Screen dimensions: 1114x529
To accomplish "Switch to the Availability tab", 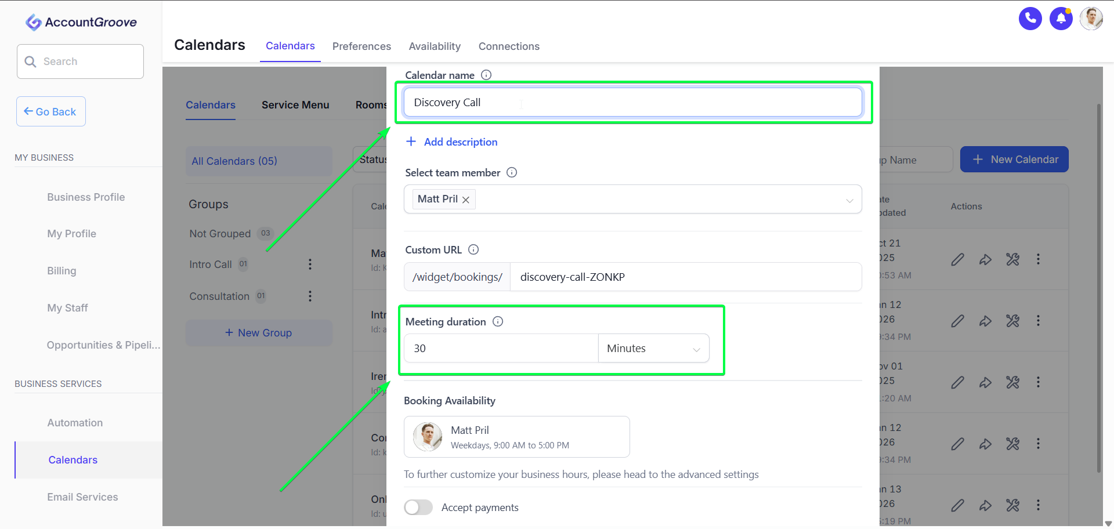I will [435, 46].
